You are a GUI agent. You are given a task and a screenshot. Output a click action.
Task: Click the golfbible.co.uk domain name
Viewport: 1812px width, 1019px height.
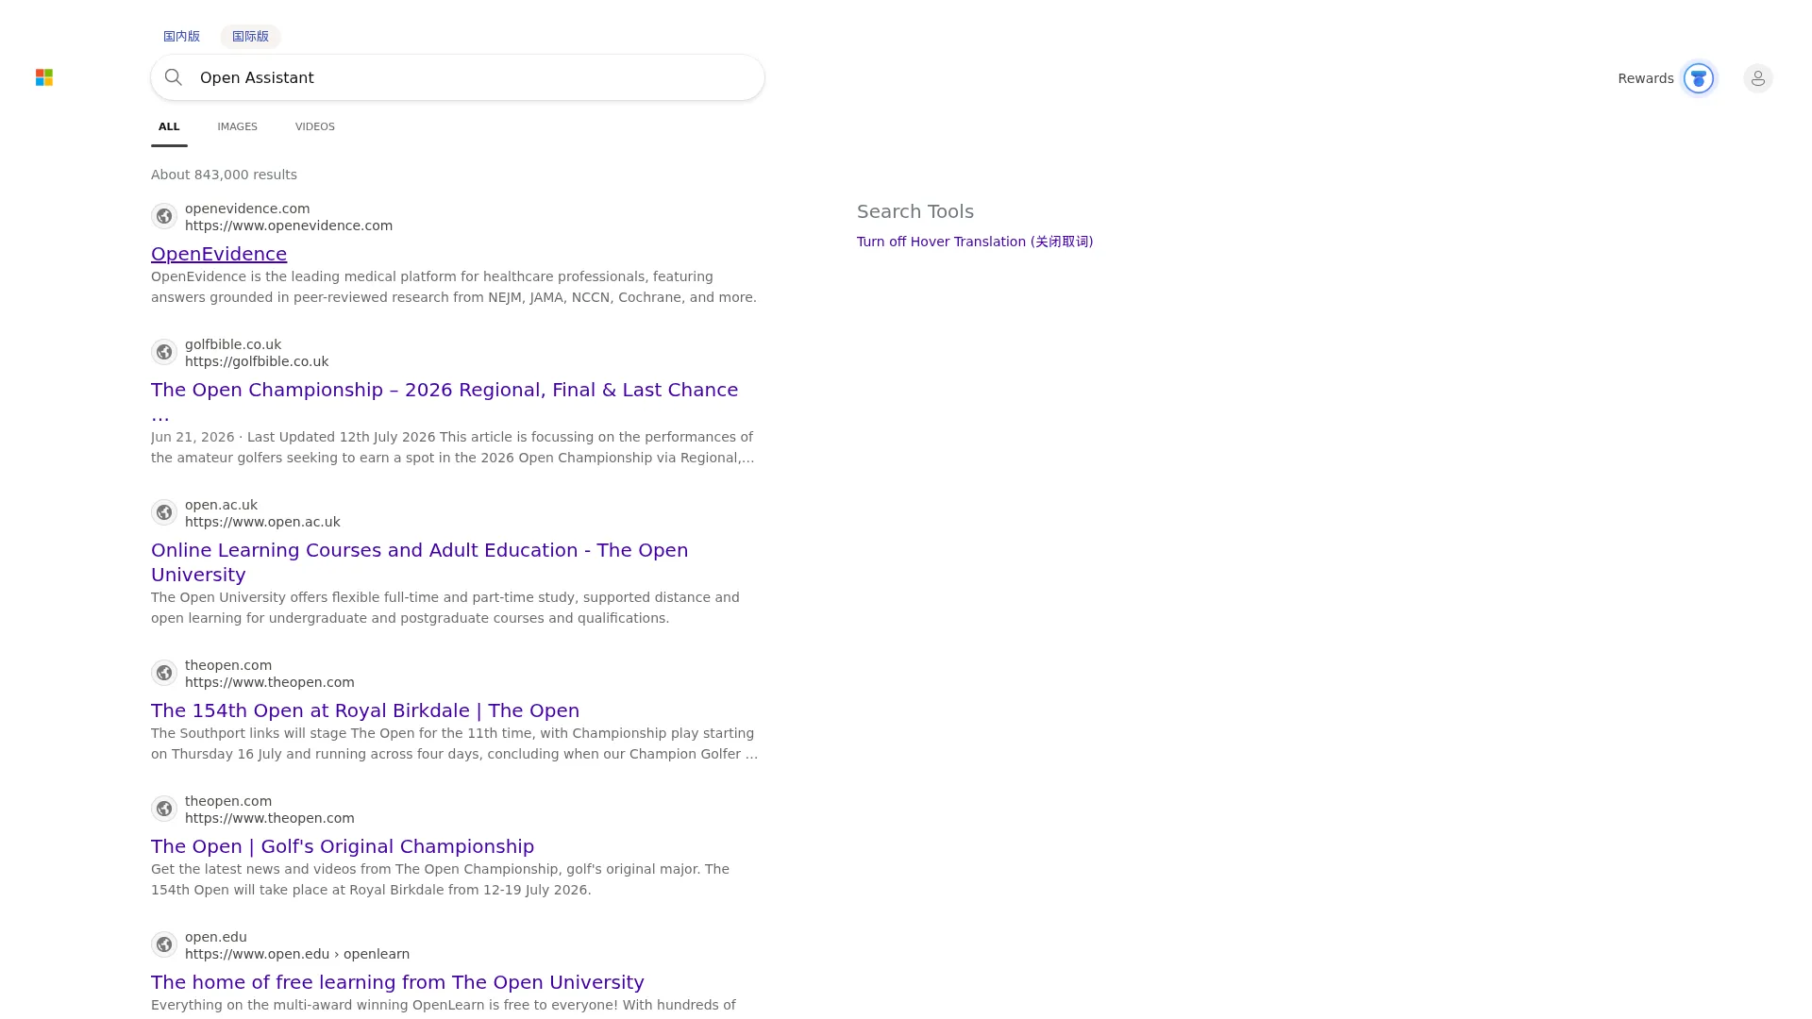click(x=233, y=344)
